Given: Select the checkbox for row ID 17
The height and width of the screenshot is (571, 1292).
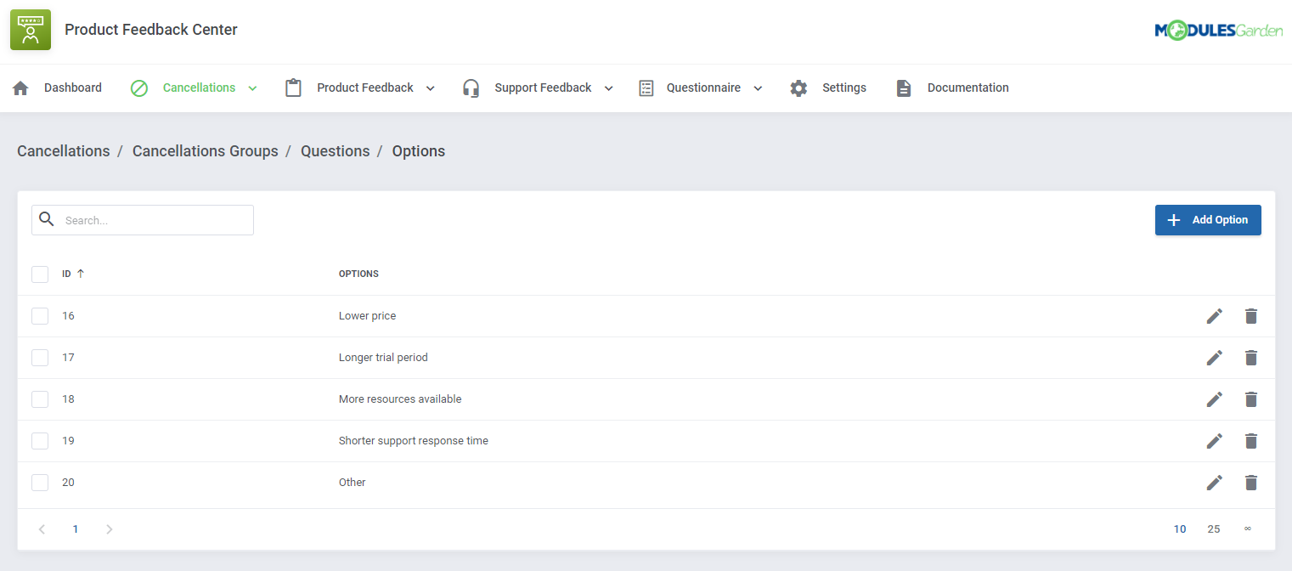Looking at the screenshot, I should 40,357.
